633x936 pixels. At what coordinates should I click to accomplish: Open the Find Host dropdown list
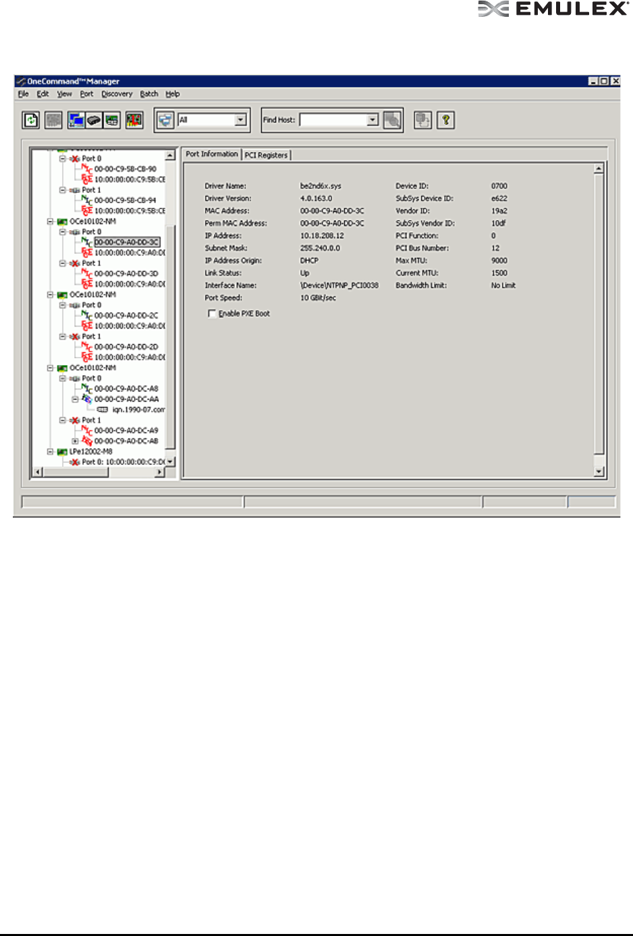(373, 120)
